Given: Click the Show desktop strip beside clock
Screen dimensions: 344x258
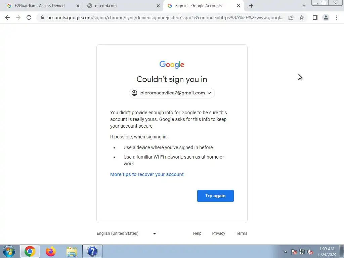Looking at the screenshot, I should pyautogui.click(x=342, y=251).
